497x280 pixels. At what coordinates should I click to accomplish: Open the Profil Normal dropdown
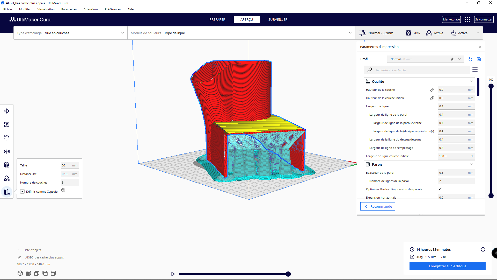[x=426, y=59]
